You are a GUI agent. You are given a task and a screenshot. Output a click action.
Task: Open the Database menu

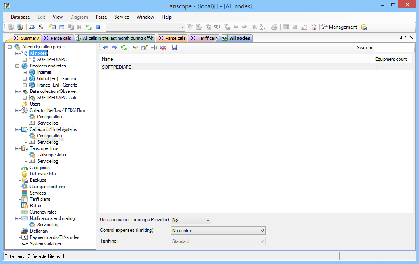[x=20, y=17]
